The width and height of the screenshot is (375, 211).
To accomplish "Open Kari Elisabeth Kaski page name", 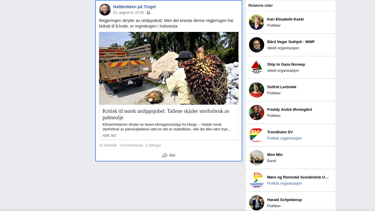I will [x=285, y=19].
